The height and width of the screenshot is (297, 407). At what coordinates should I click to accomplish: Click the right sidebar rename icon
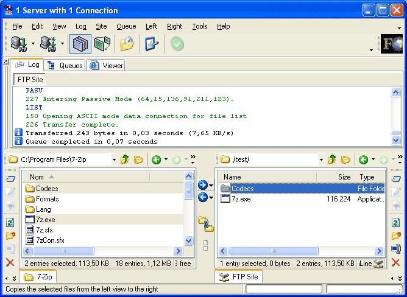click(396, 249)
